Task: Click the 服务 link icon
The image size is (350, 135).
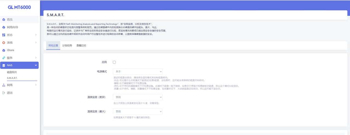Action: tap(4, 58)
